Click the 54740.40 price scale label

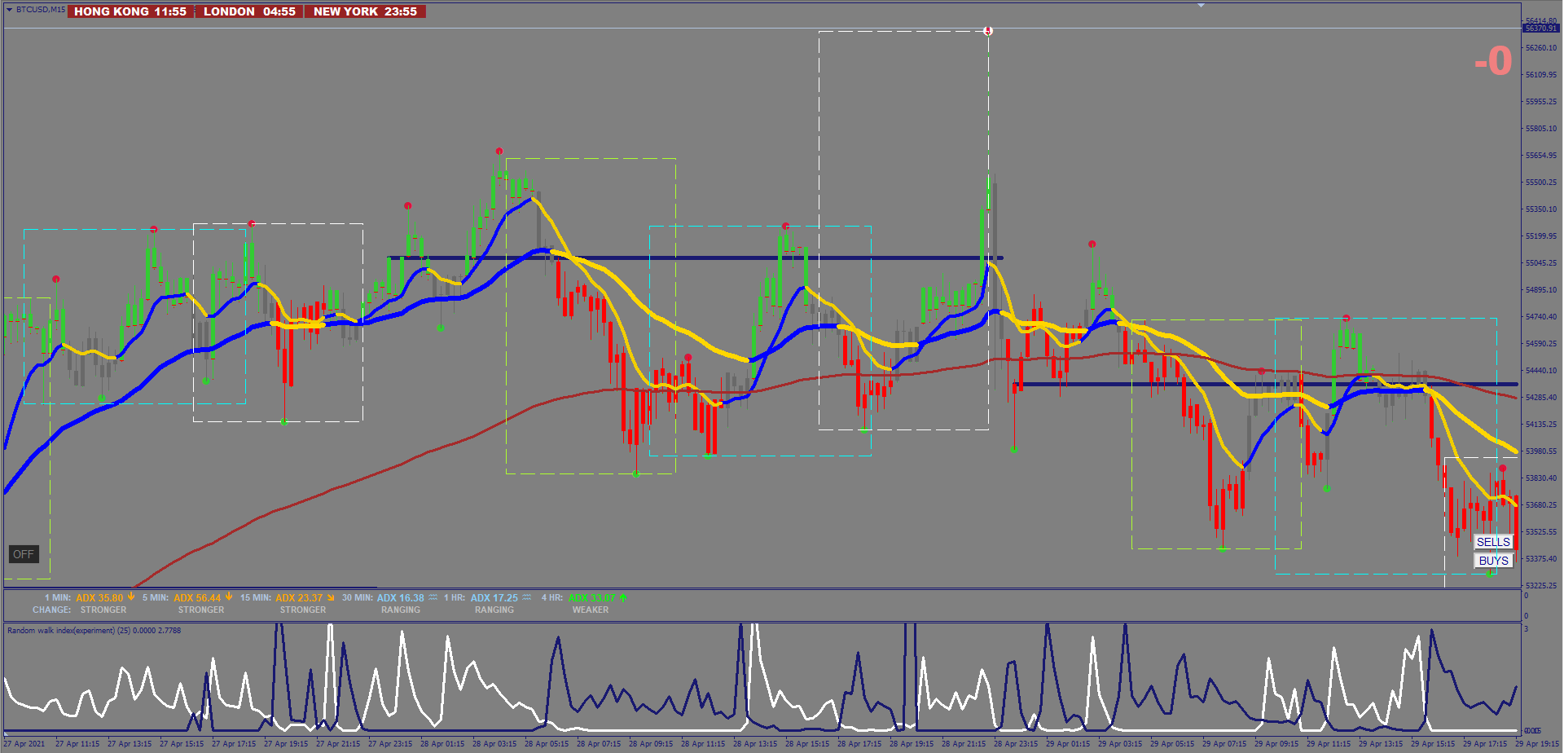coord(1540,317)
